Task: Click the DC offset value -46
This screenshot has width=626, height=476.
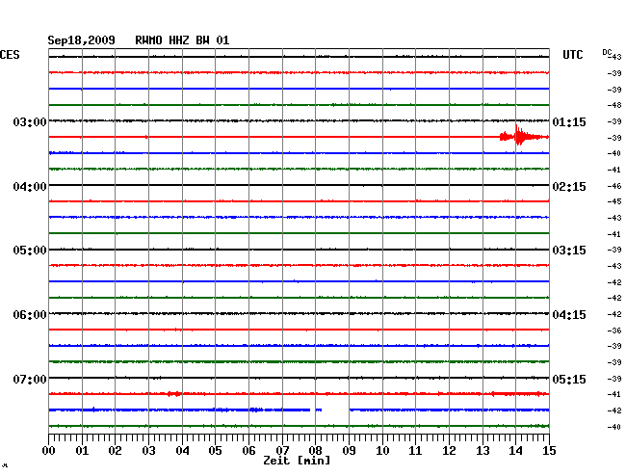Action: click(x=614, y=186)
